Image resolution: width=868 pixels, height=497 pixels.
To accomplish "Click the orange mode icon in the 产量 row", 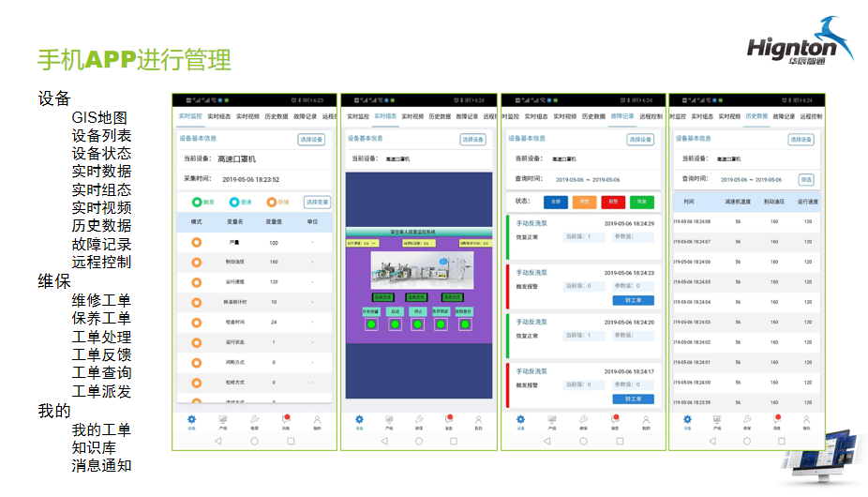I will (x=197, y=242).
